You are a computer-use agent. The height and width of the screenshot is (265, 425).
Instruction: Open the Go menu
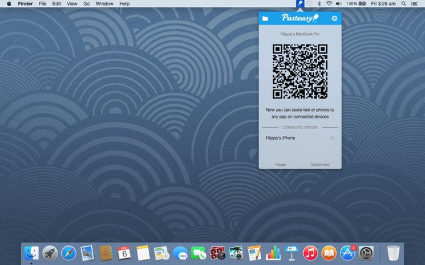coord(86,4)
